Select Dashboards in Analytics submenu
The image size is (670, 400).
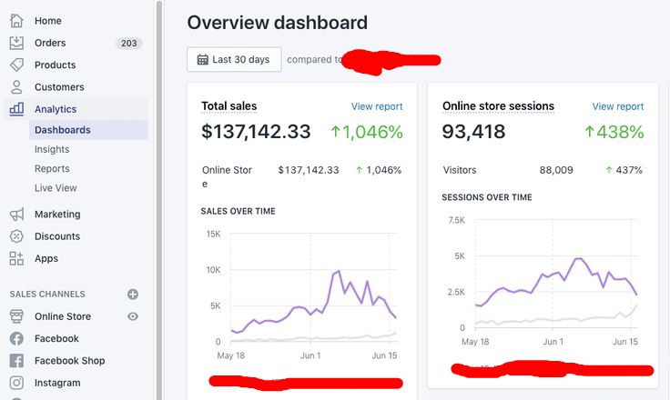click(x=63, y=130)
